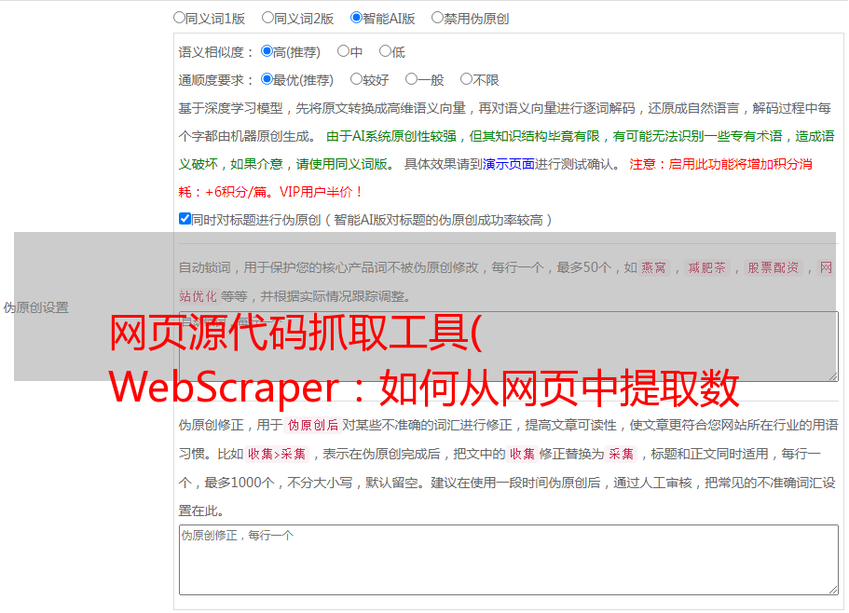Toggle the 同时对标题进行伪原创 checkbox

185,219
